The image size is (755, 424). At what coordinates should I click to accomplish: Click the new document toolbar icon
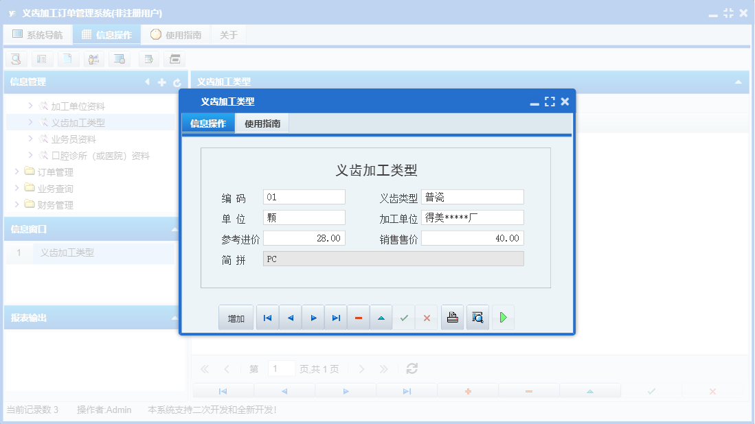click(68, 59)
